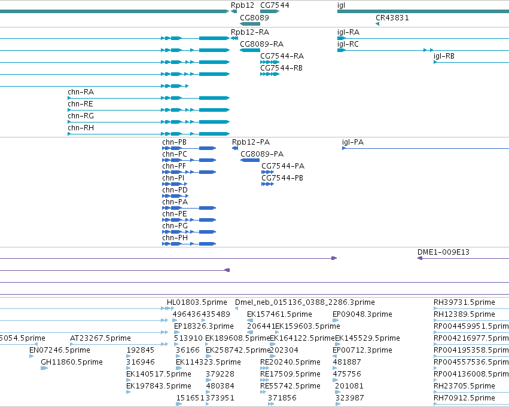Select the 192845 feature label
Screen dimensions: 509x407
coord(141,350)
